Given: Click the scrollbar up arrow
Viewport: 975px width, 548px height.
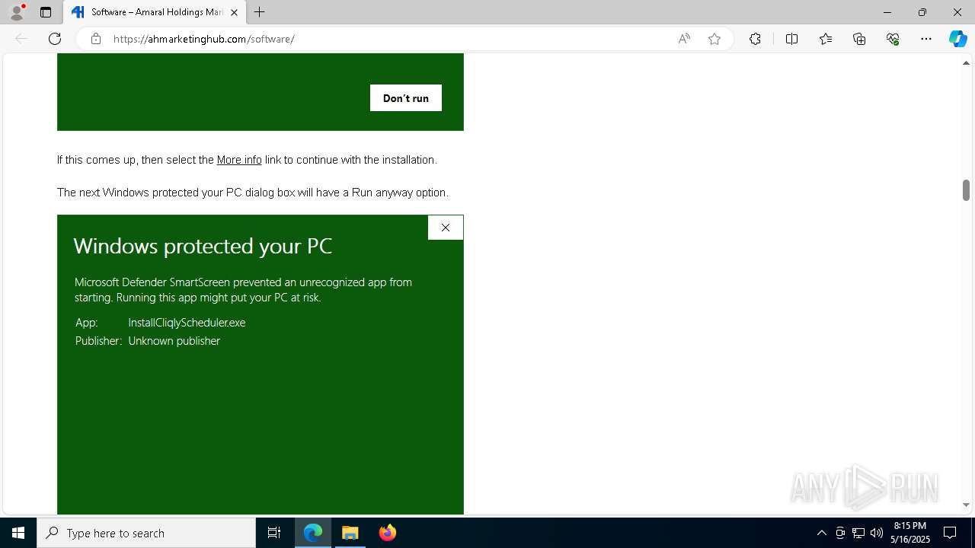Looking at the screenshot, I should [966, 63].
